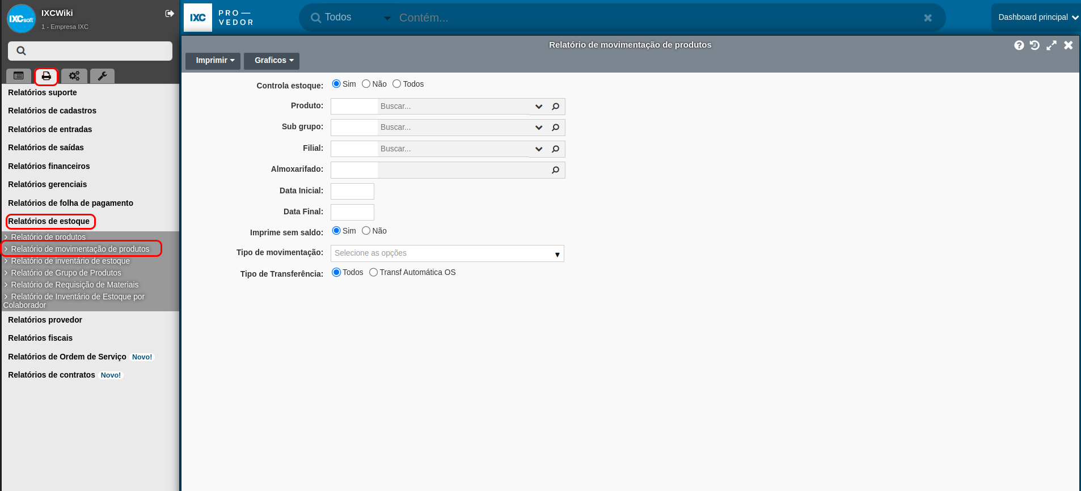Open the Graficos dropdown menu

coord(272,61)
